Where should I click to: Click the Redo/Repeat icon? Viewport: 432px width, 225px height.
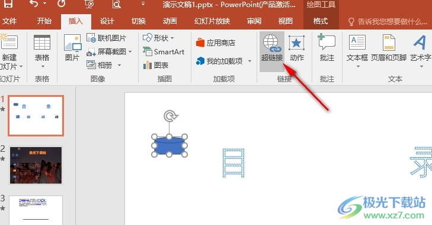coord(61,4)
